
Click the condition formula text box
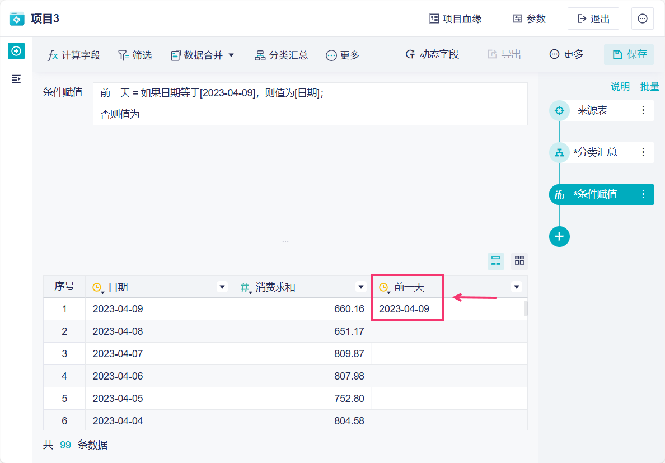click(310, 104)
